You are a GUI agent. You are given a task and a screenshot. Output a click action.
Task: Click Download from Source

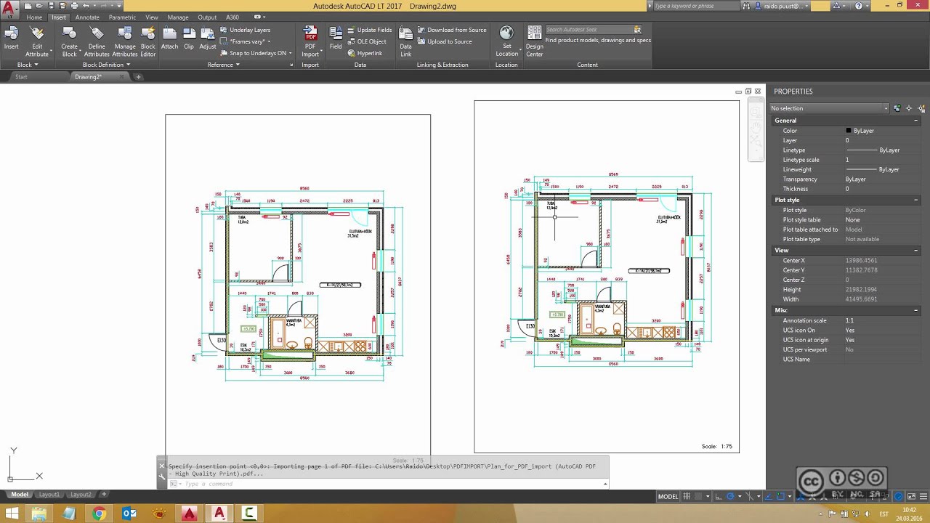coord(452,30)
